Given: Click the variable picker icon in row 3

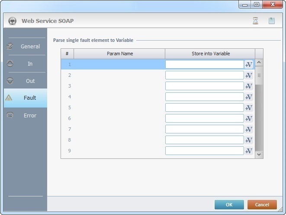Looking at the screenshot, I should pyautogui.click(x=249, y=86).
